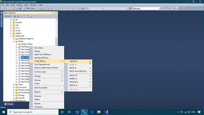204x115 pixels.
Task: Expand the Database Diagrams folder
Action: tap(14, 39)
